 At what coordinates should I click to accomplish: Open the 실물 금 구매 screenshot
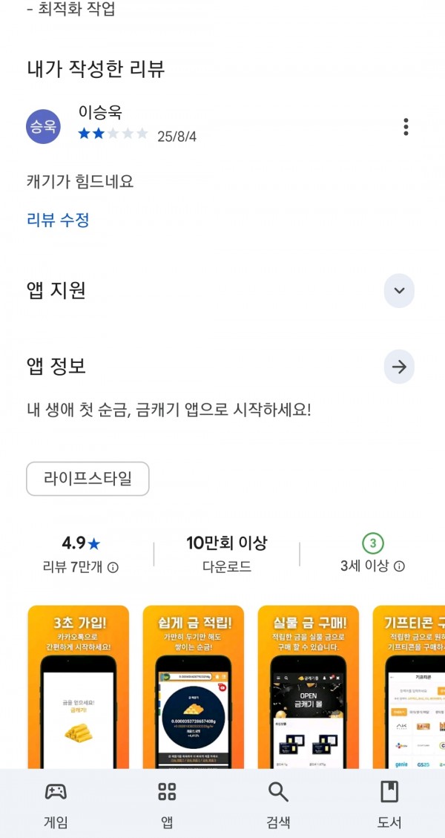coord(309,687)
